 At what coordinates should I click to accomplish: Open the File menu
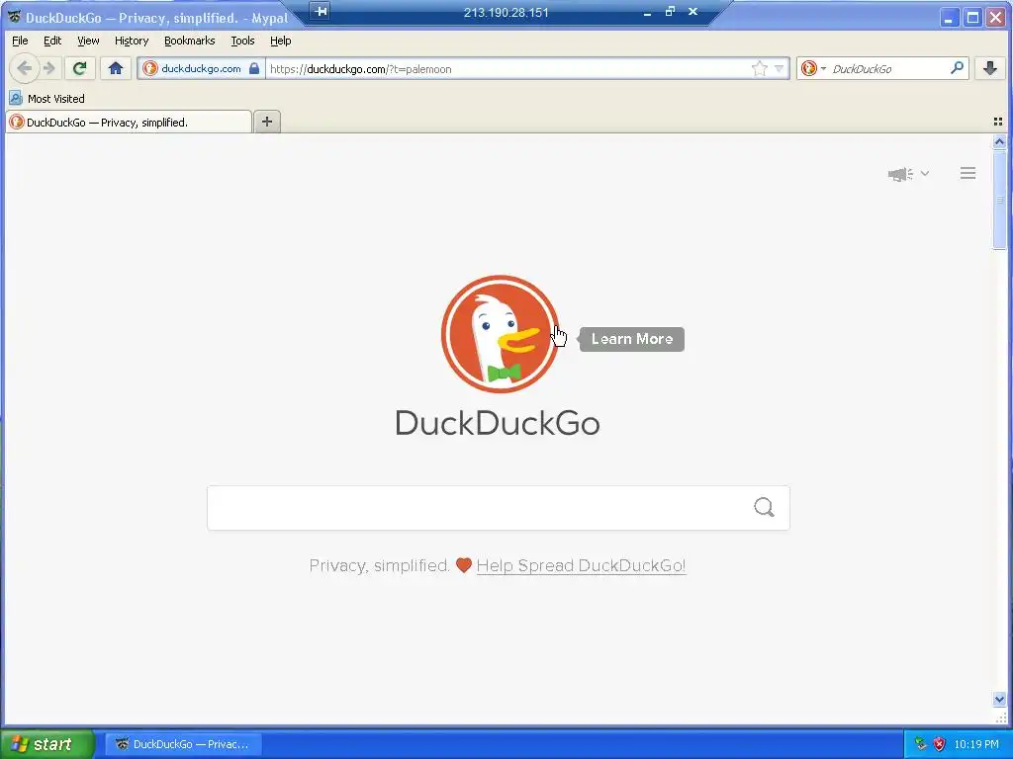[x=20, y=41]
